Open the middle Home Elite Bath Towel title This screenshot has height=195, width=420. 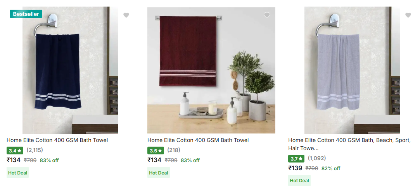pyautogui.click(x=198, y=140)
